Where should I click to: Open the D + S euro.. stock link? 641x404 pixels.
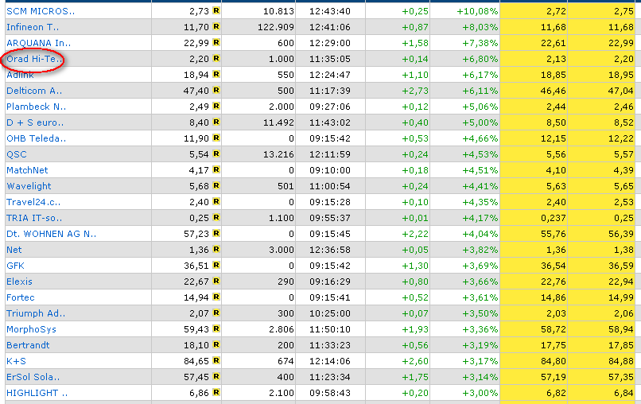[x=35, y=122]
